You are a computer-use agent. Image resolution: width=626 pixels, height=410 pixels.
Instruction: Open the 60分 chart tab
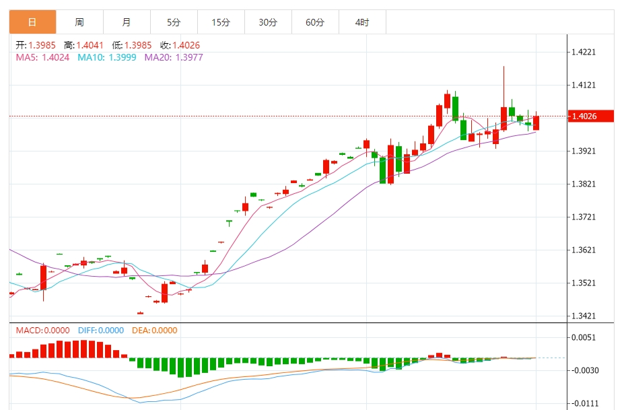click(x=316, y=22)
